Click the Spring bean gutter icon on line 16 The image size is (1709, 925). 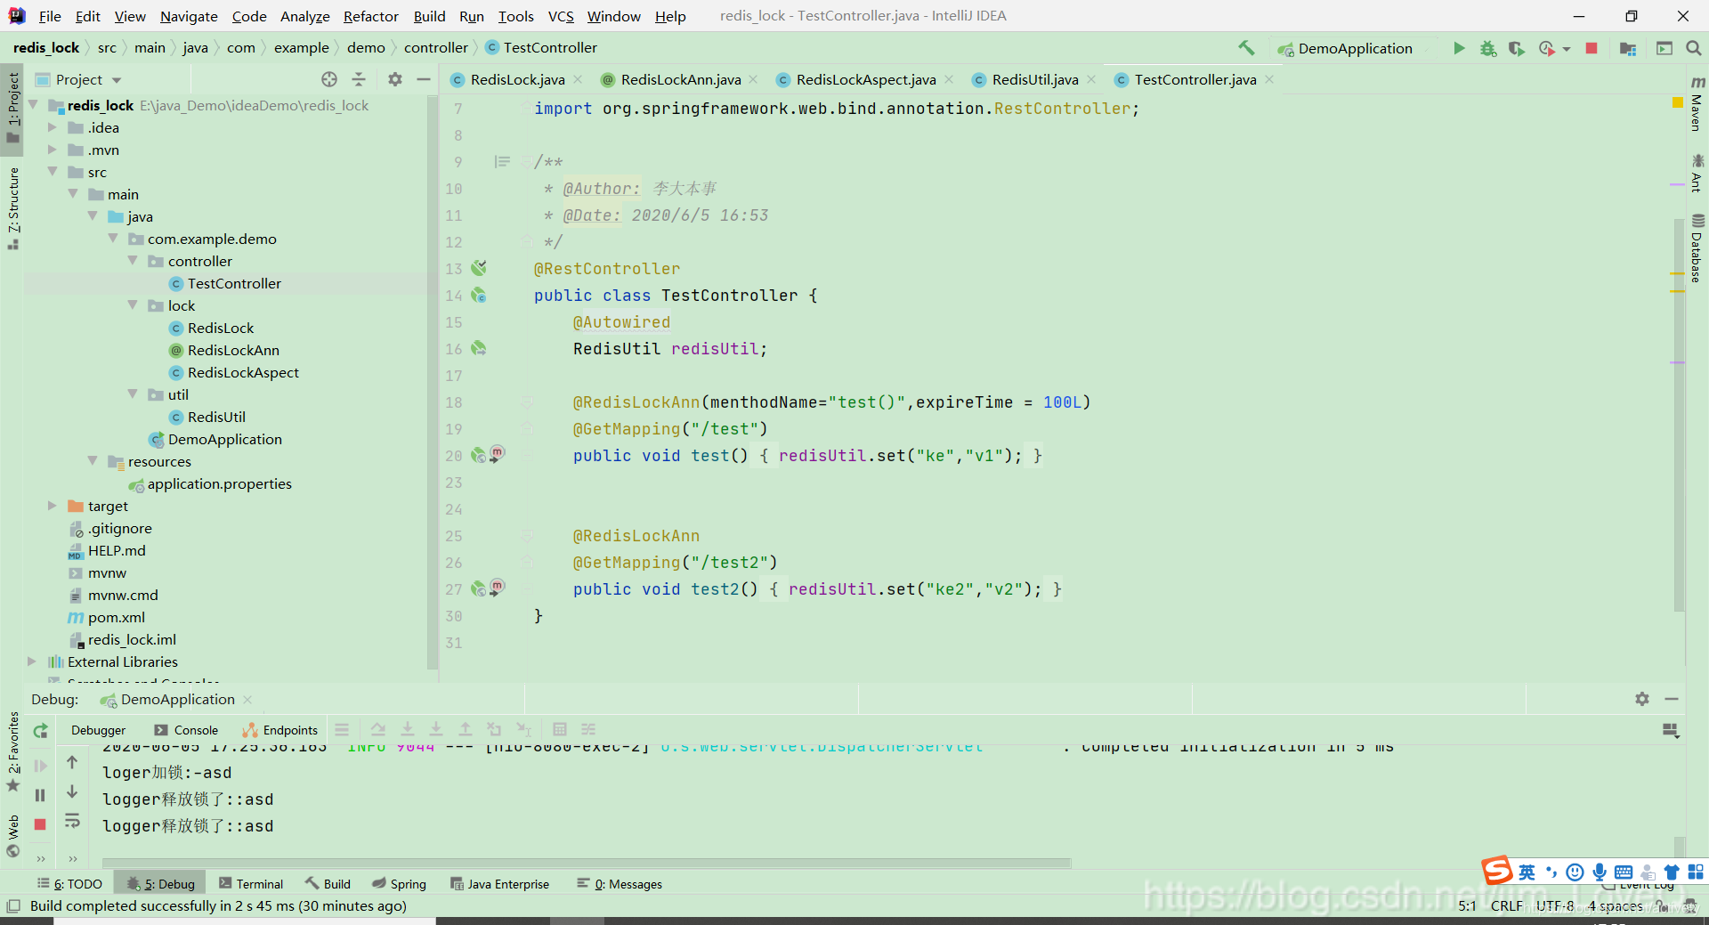479,348
